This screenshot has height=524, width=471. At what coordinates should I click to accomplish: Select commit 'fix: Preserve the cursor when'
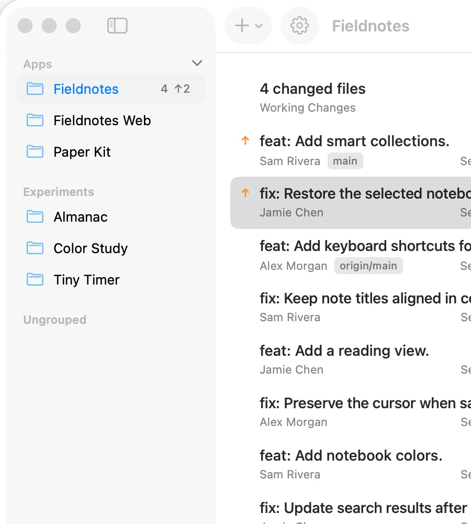351,412
